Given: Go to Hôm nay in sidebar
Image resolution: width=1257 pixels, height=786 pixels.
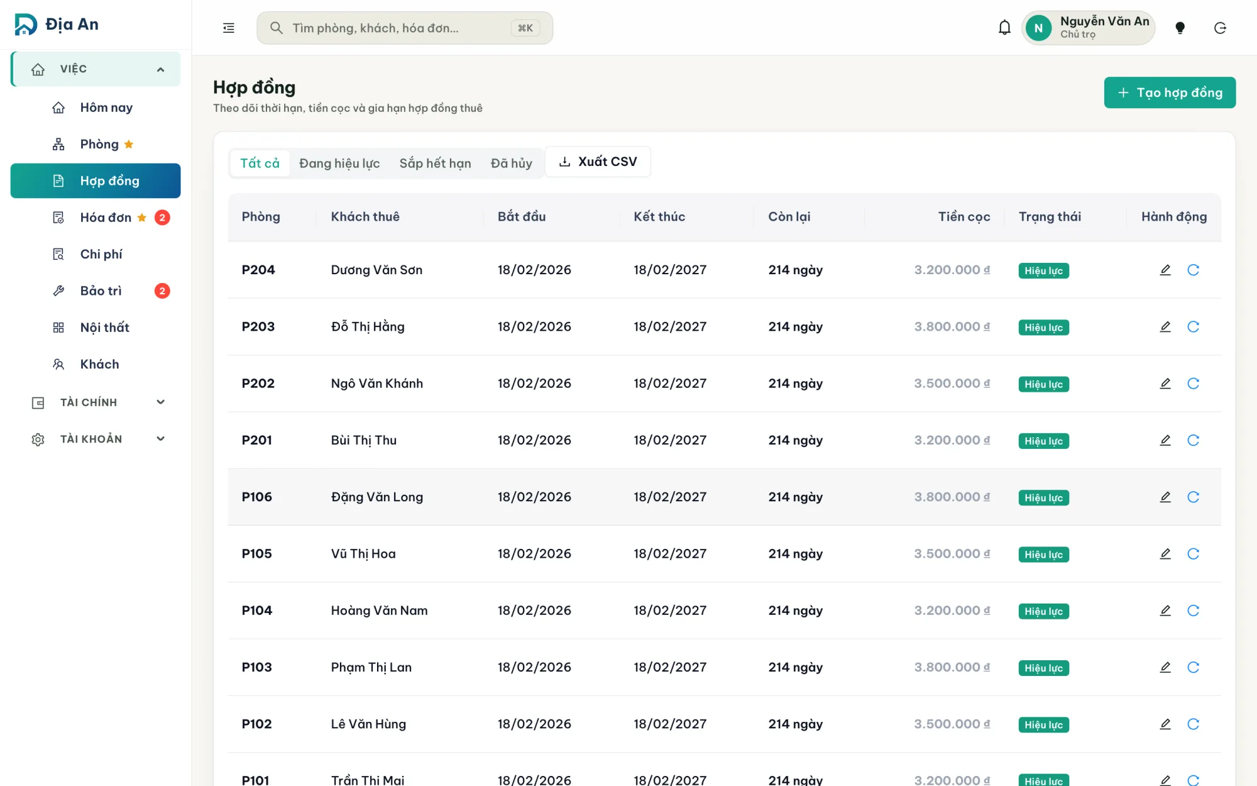Looking at the screenshot, I should 96,108.
